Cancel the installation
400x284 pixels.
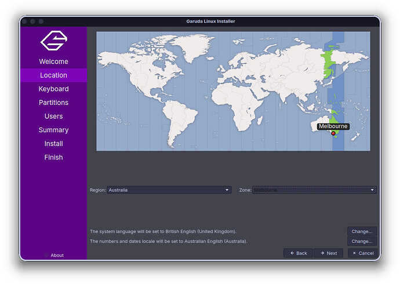(x=362, y=253)
